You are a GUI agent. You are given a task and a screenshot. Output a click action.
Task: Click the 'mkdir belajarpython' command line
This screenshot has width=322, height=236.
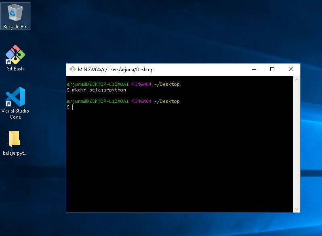coord(96,90)
